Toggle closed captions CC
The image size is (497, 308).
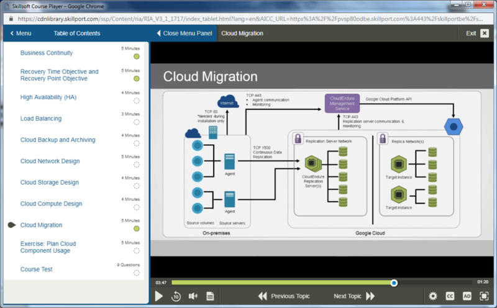click(450, 296)
